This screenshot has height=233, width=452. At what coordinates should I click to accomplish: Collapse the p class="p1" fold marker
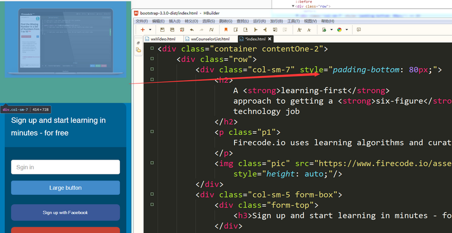point(152,131)
